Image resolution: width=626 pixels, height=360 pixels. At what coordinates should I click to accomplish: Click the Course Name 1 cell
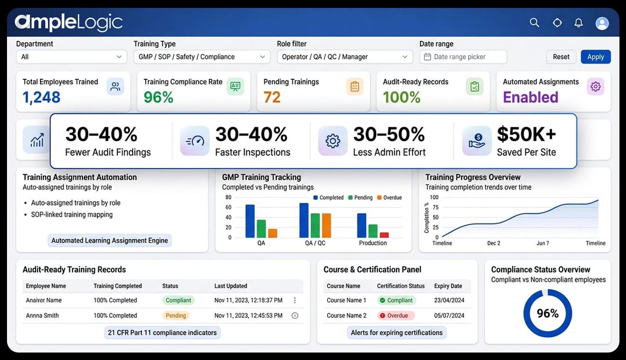[347, 300]
